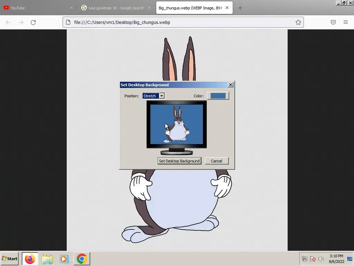Close the YouTube tab
The image size is (354, 266).
pos(71,8)
